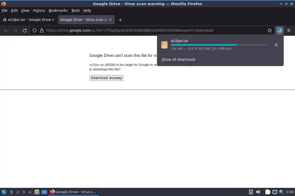Open the notification alert tray icon

[x=281, y=191]
